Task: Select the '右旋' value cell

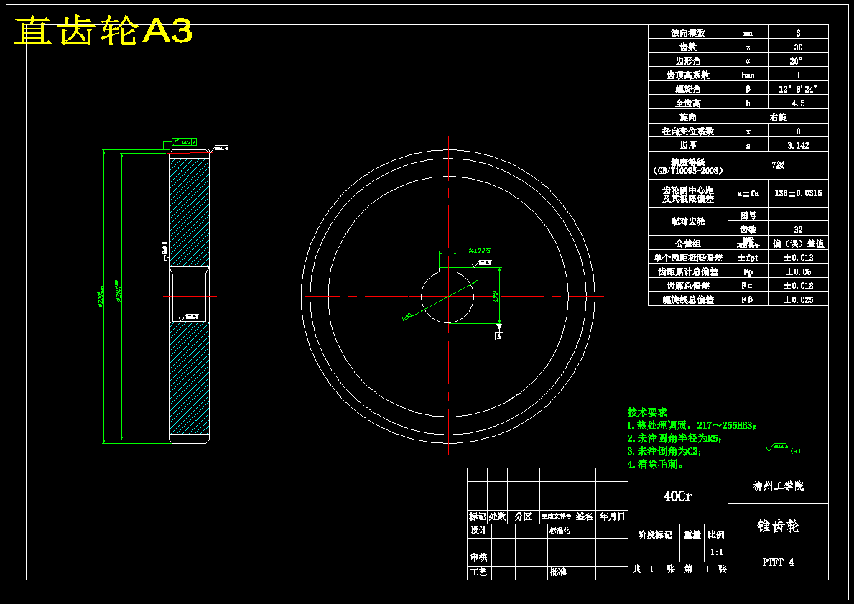Action: [779, 117]
